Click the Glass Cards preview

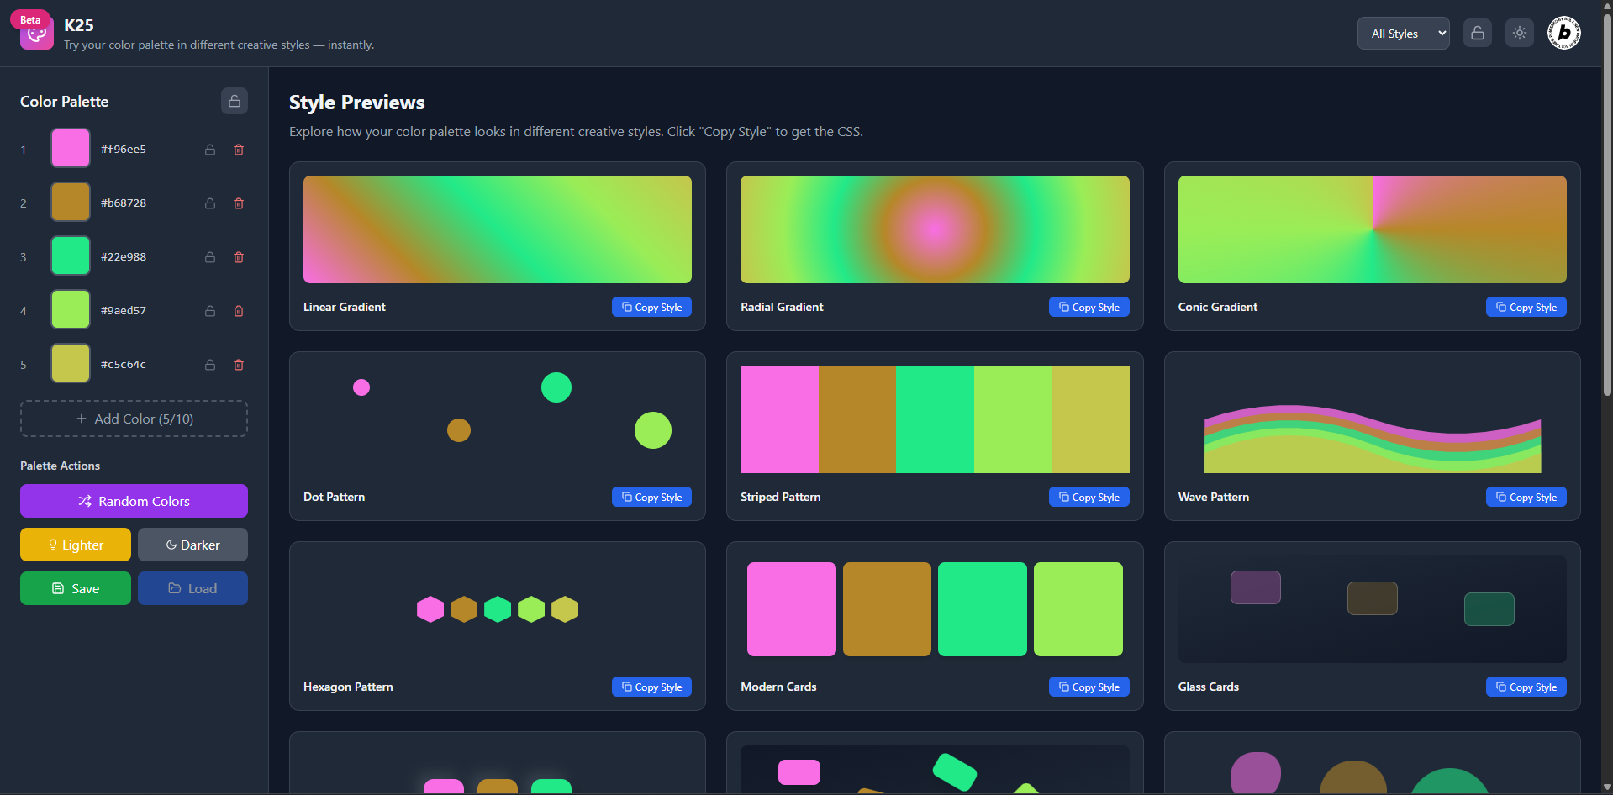tap(1373, 609)
